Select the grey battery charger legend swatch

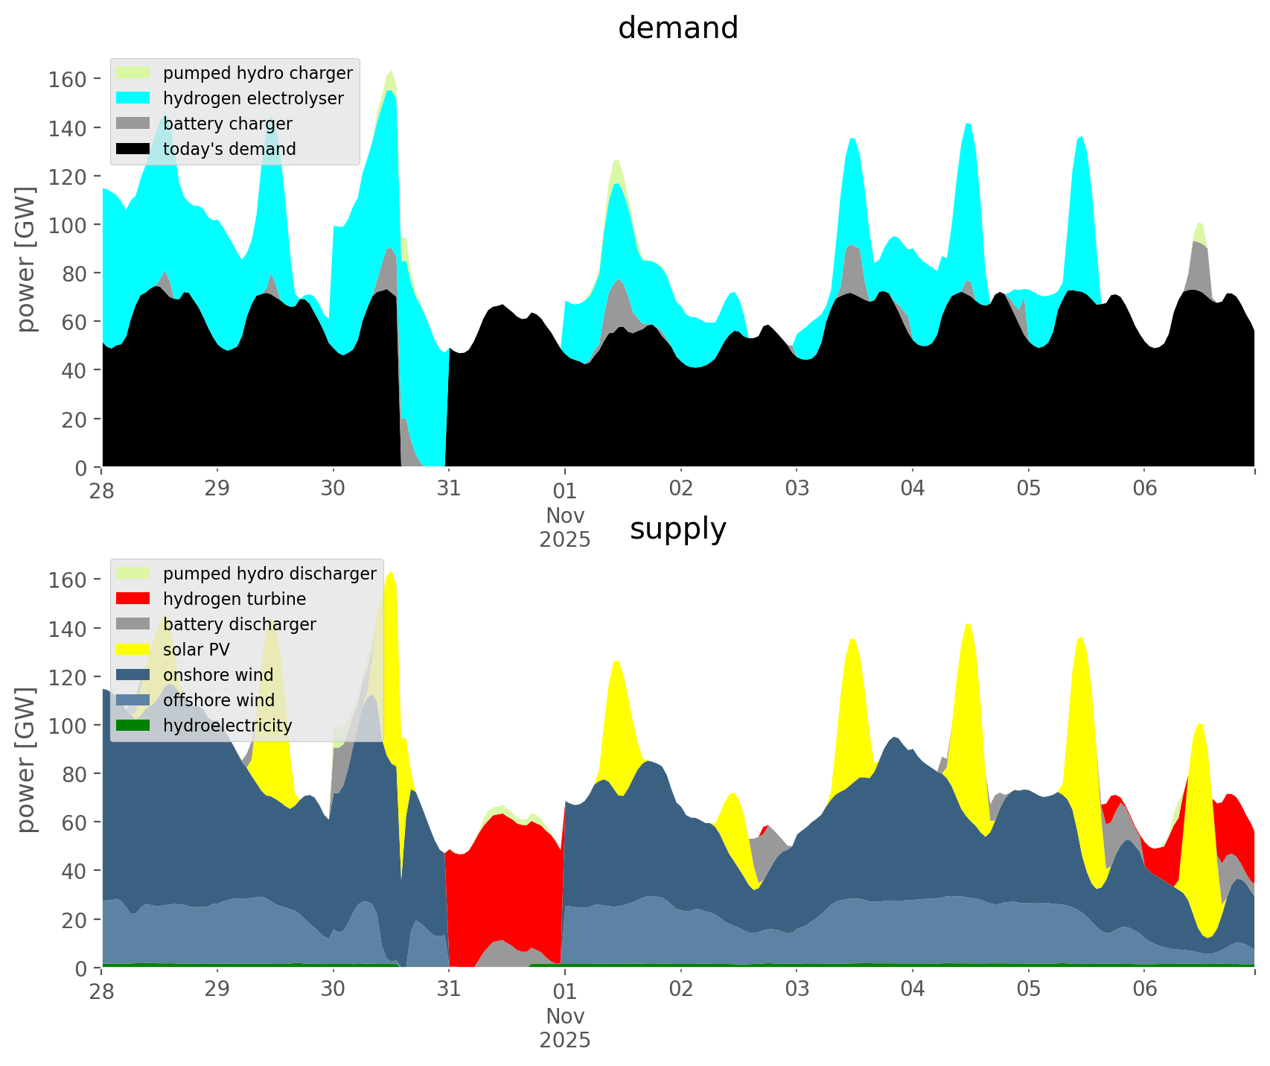133,124
